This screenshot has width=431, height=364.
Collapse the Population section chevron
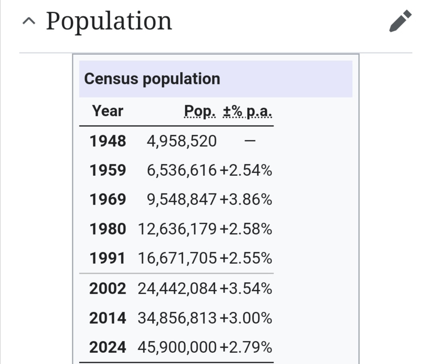[29, 21]
